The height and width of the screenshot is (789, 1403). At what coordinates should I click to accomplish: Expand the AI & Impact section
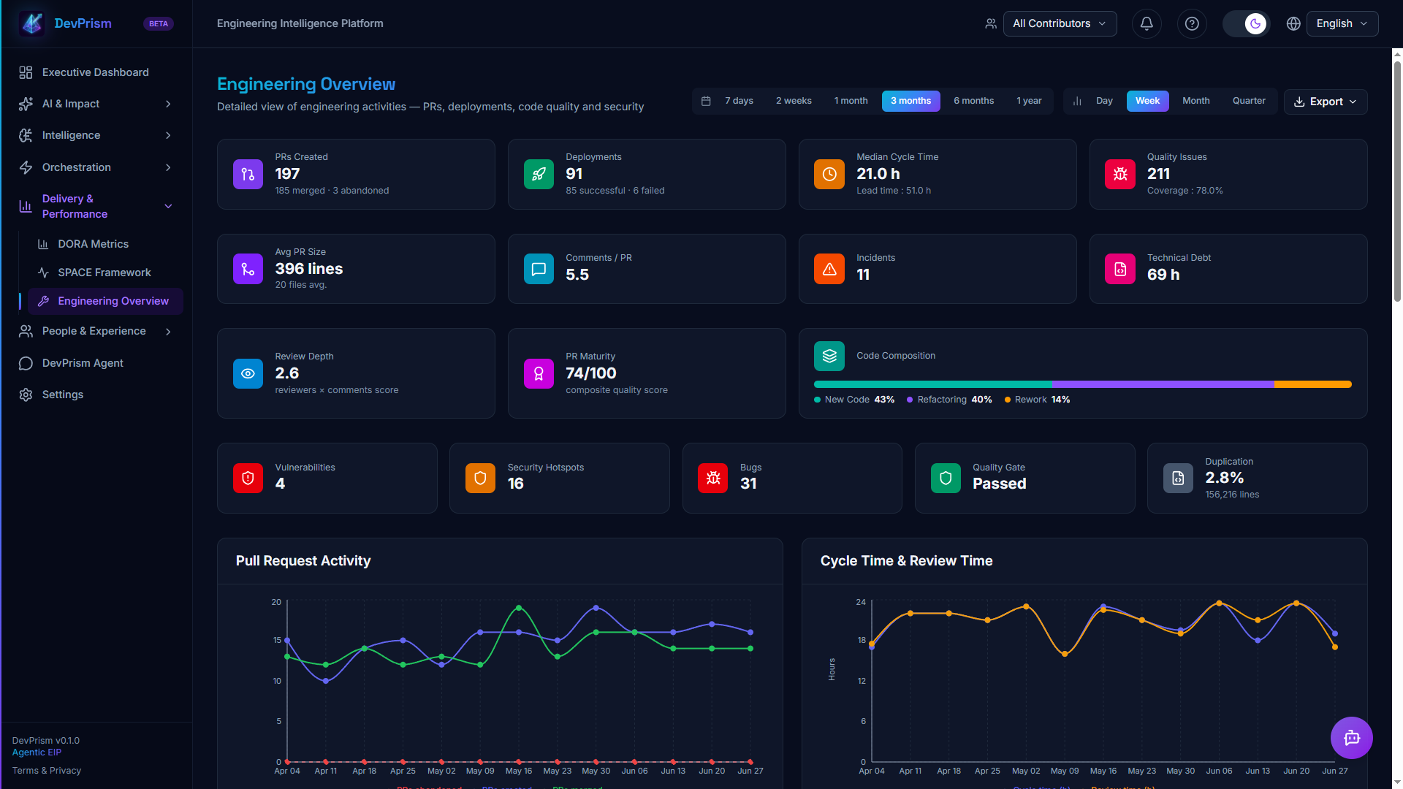pyautogui.click(x=96, y=104)
